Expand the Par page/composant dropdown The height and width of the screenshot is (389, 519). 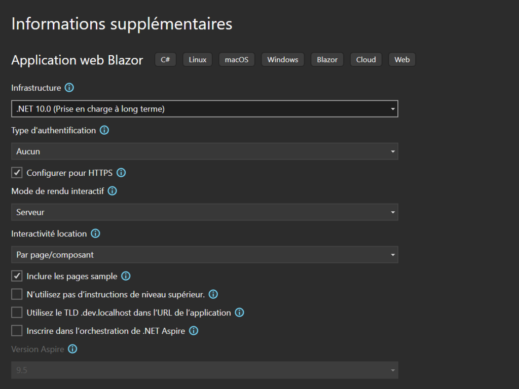[x=204, y=255]
